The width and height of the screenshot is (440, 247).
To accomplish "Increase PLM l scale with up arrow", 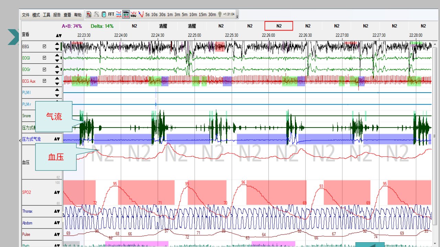I will [x=57, y=90].
